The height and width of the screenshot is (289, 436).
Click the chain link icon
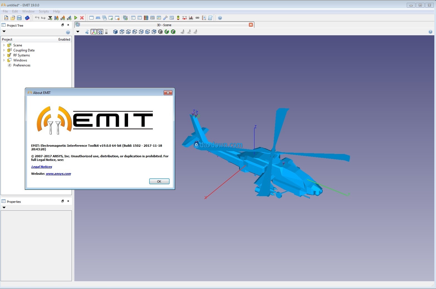pos(197,18)
